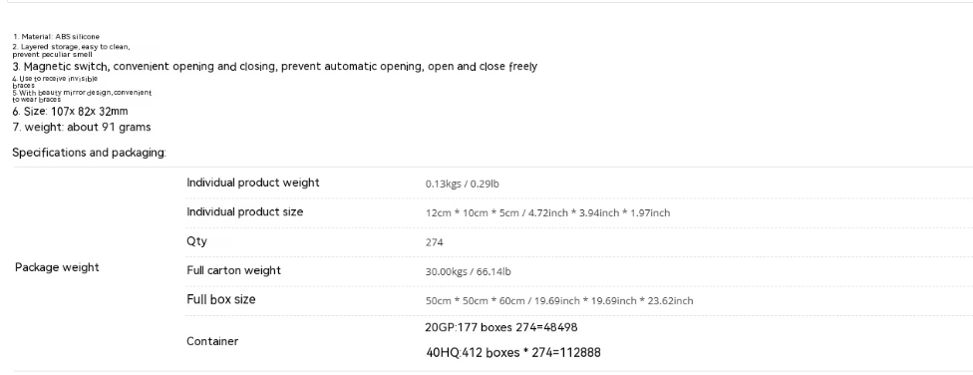Click the Individual product size label
Image resolution: width=973 pixels, height=375 pixels.
point(245,211)
